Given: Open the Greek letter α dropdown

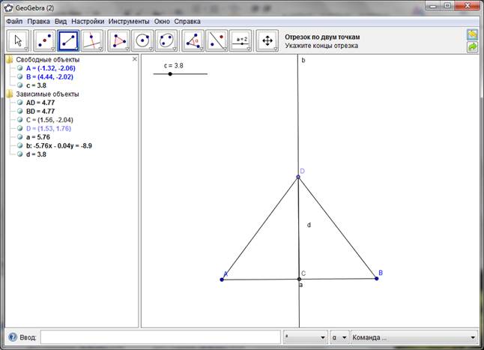Looking at the screenshot, I should 339,337.
